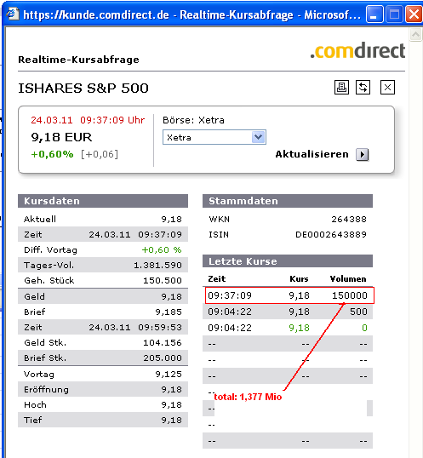
Task: Click the WKN value 264388
Action: 349,219
